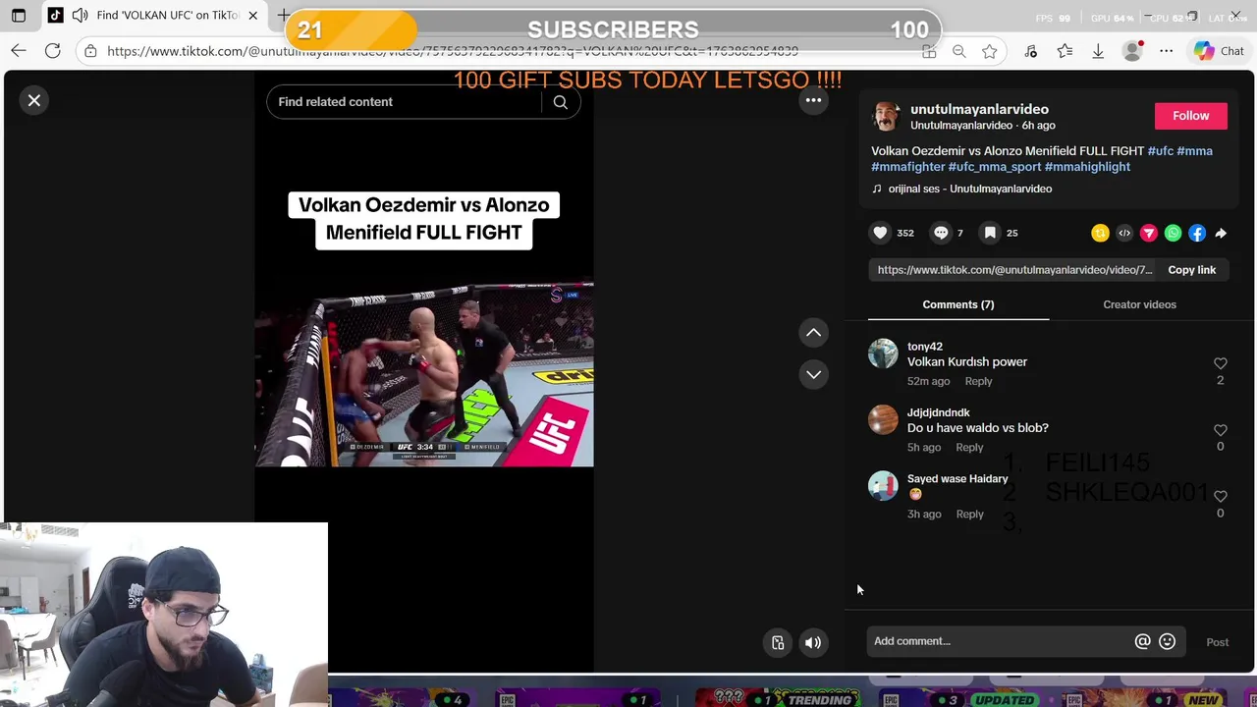This screenshot has height=707, width=1257.
Task: Open unutulmayanlarvideo profile avatar
Action: (887, 116)
